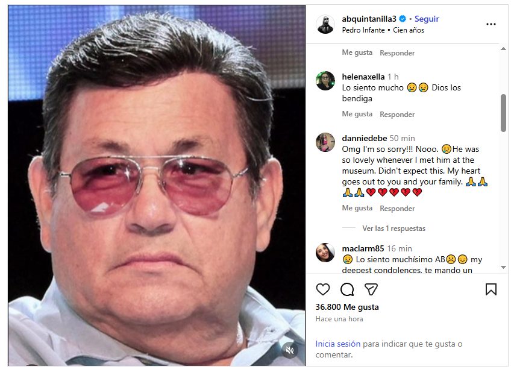This screenshot has height=381, width=511.
Task: Follow the account with Seguir
Action: (427, 19)
